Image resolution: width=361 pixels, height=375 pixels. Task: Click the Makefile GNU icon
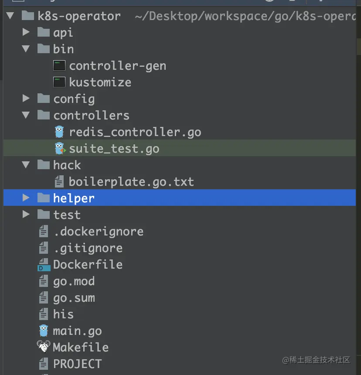(44, 347)
